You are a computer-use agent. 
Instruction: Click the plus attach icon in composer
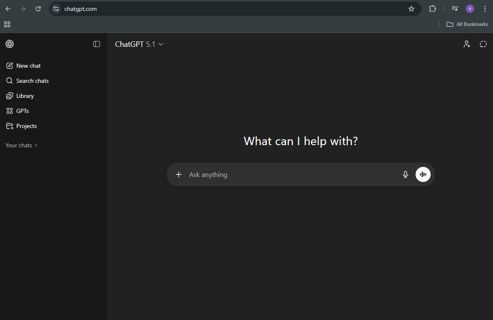(179, 174)
